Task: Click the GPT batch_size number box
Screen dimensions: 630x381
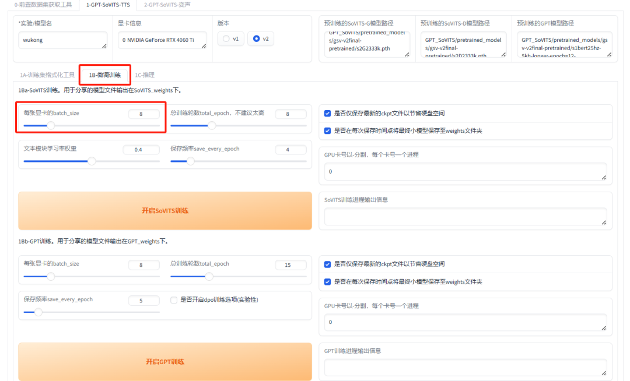Action: point(144,264)
